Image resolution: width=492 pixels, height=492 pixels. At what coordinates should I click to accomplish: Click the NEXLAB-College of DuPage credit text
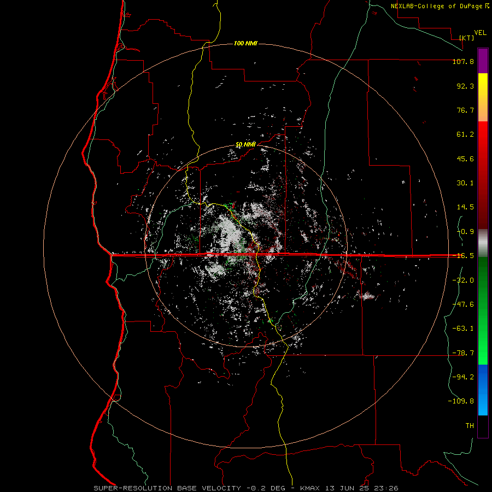tap(440, 6)
